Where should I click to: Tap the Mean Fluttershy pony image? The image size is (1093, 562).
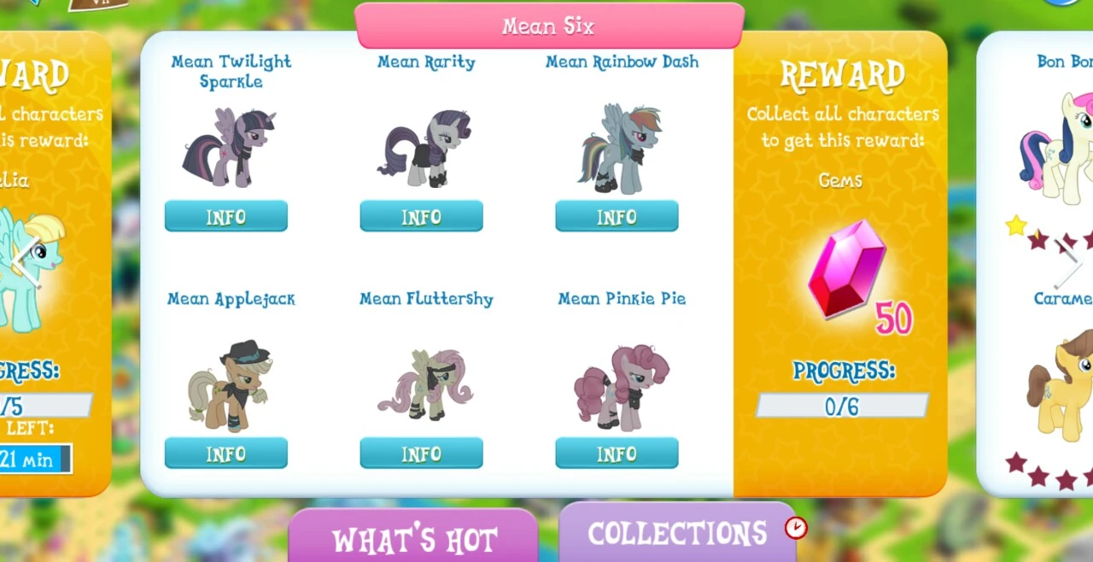click(x=425, y=384)
